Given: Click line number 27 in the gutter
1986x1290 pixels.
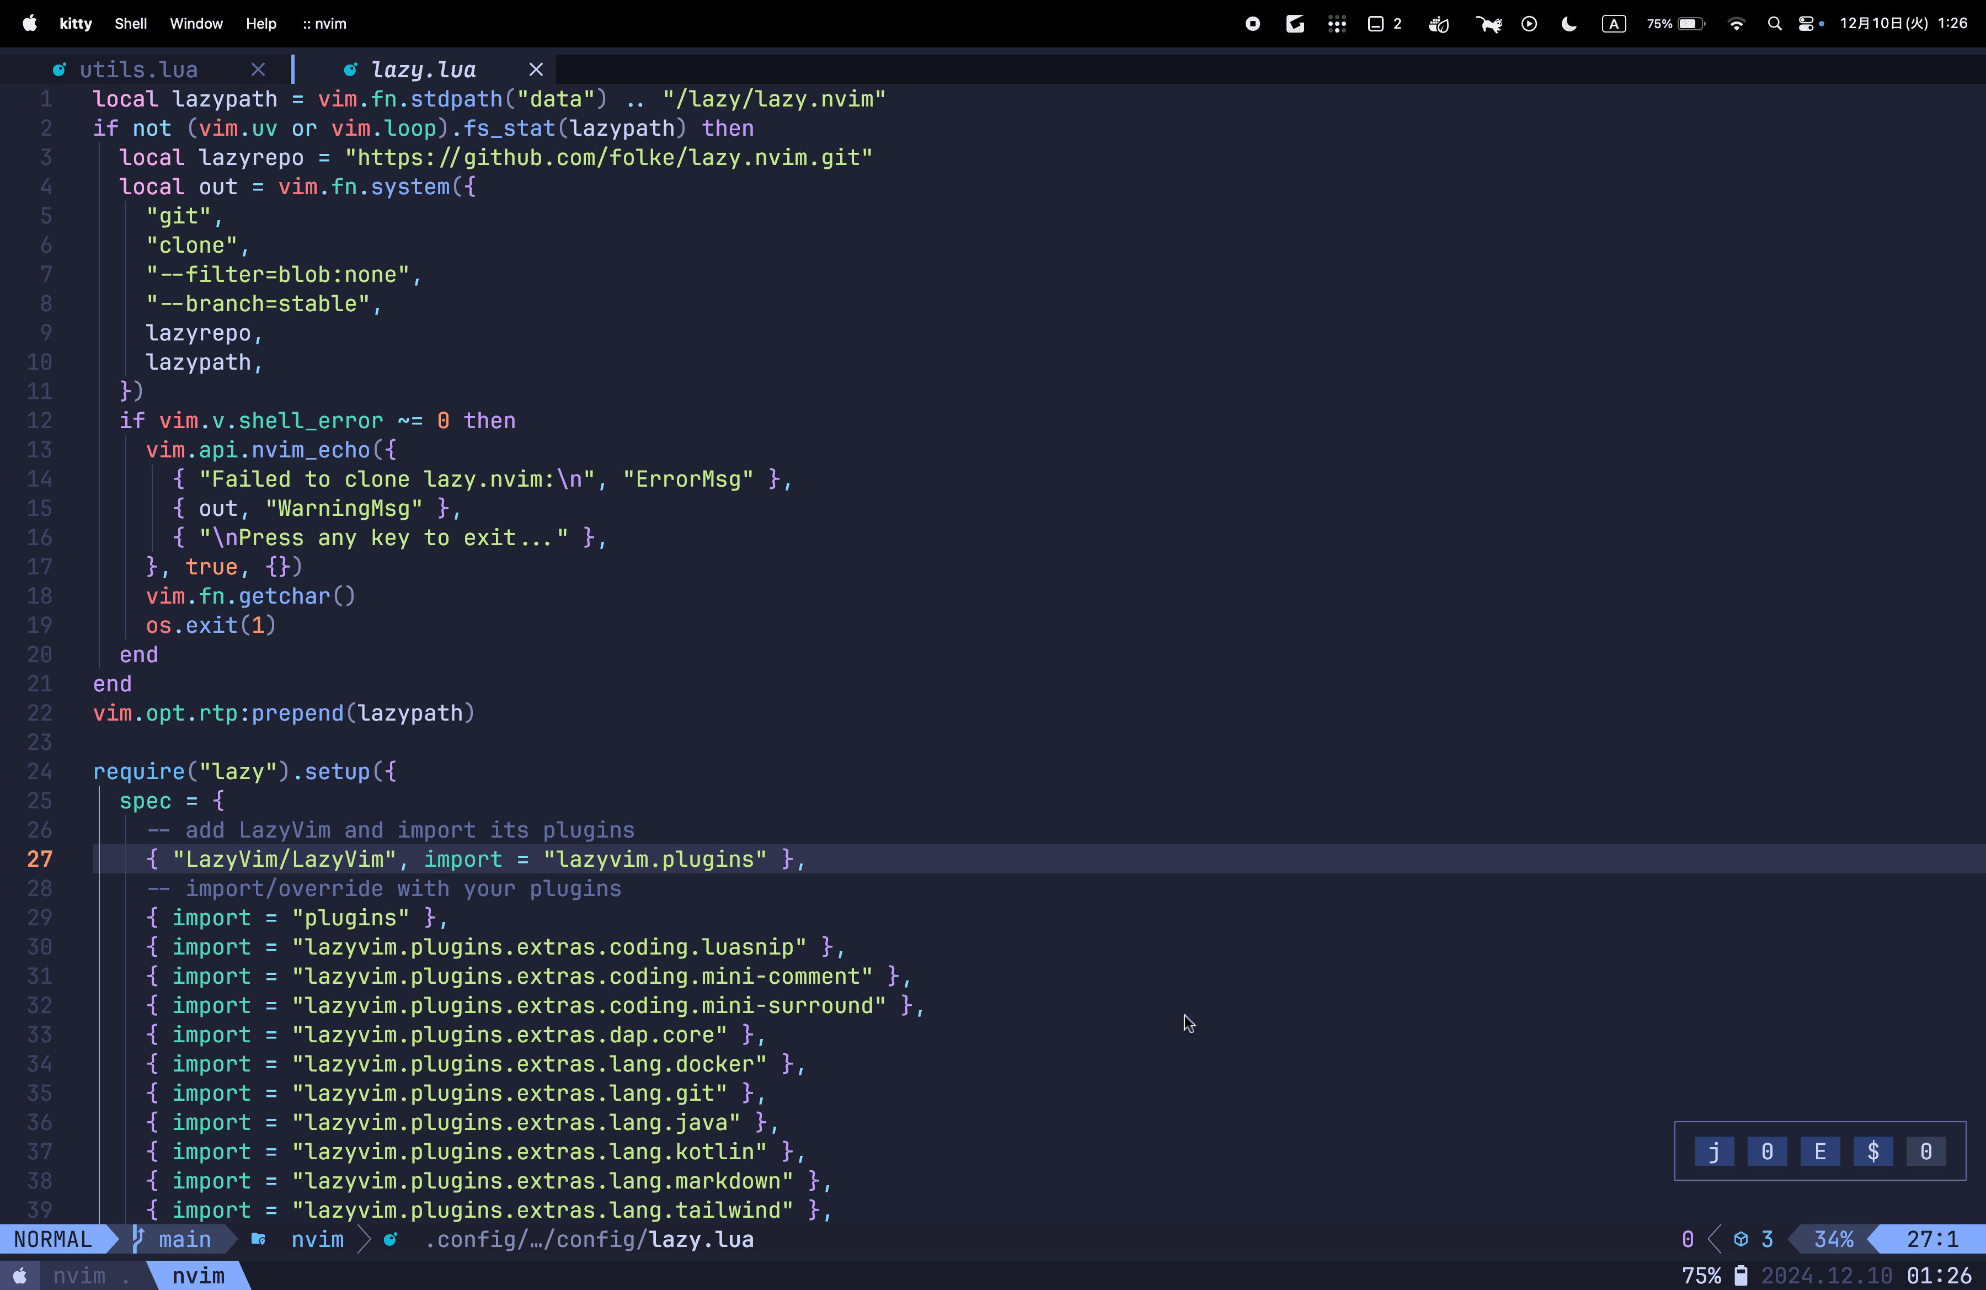Looking at the screenshot, I should (39, 859).
